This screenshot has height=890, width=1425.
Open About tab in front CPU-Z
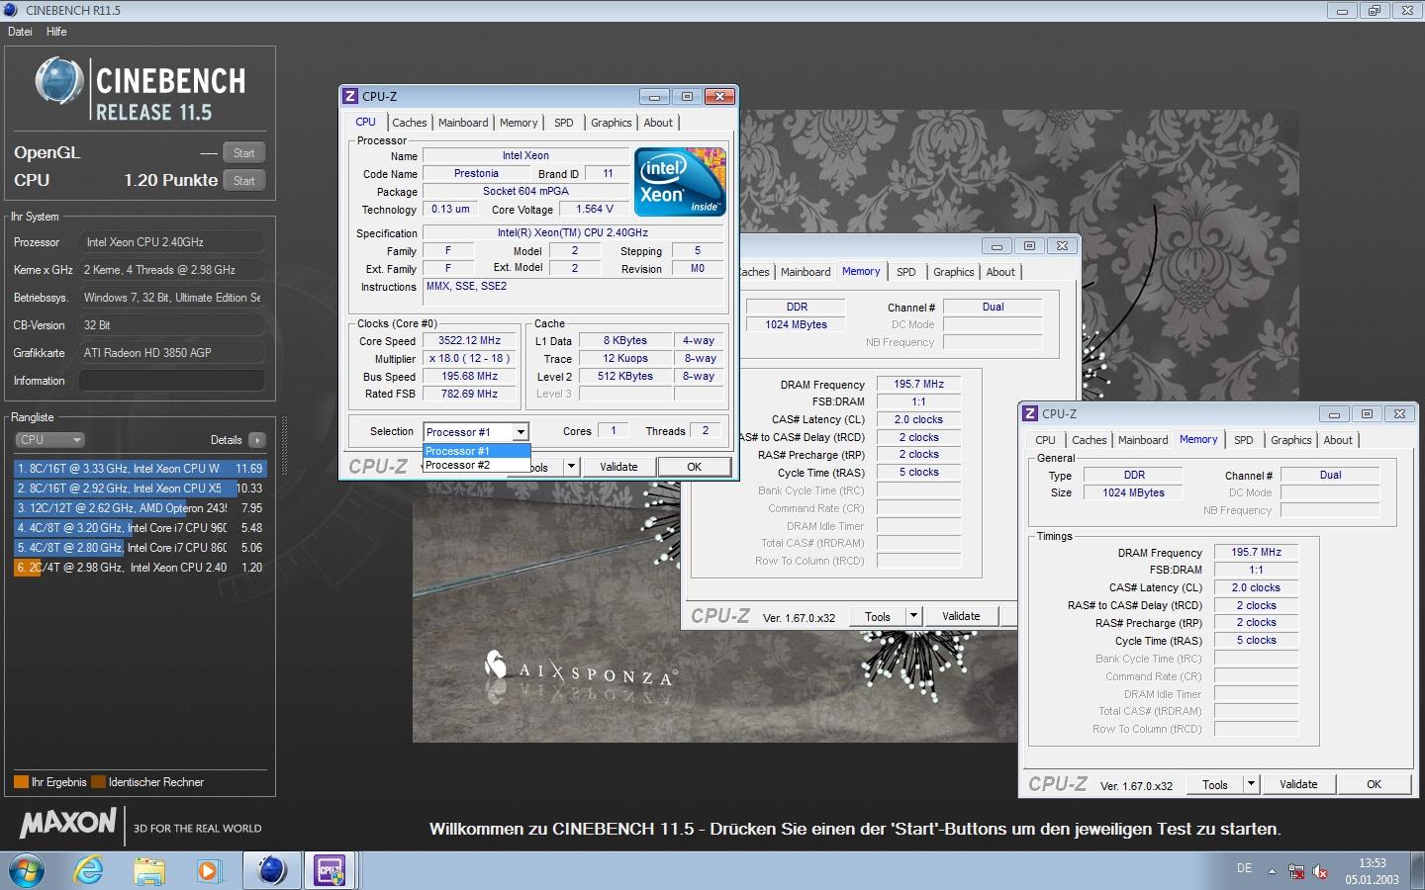pos(658,123)
